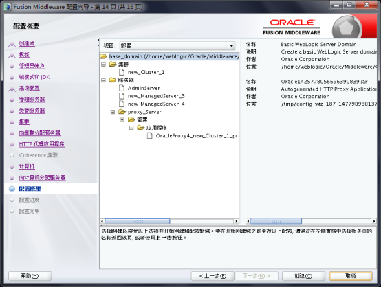The width and height of the screenshot is (381, 287).
Task: Open the 计算机 step link
Action: click(x=27, y=166)
